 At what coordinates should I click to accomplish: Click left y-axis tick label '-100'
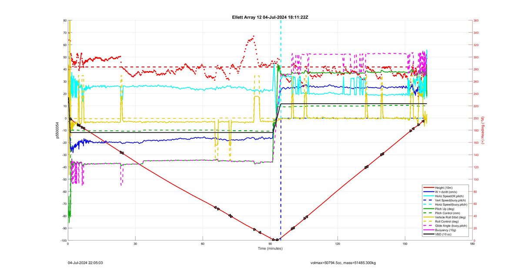tap(63, 240)
